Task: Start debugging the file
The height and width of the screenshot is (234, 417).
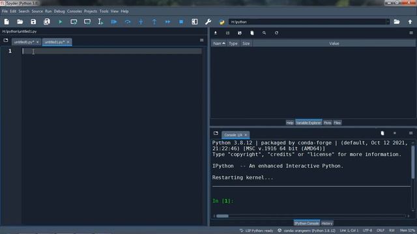Action: [114, 21]
